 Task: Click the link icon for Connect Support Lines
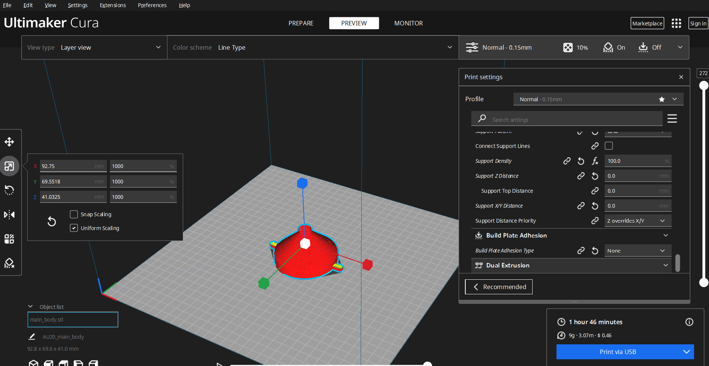(x=595, y=146)
